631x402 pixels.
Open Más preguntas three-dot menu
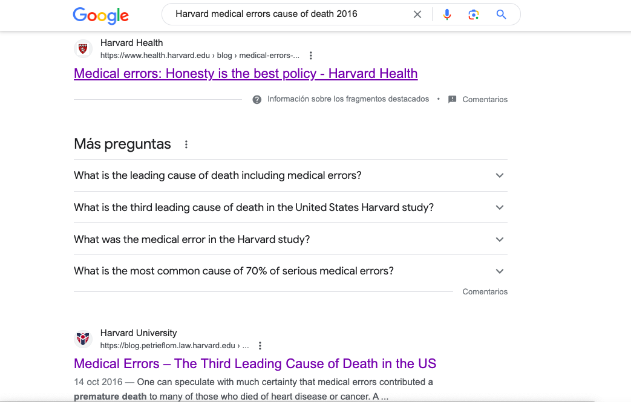[x=186, y=144]
